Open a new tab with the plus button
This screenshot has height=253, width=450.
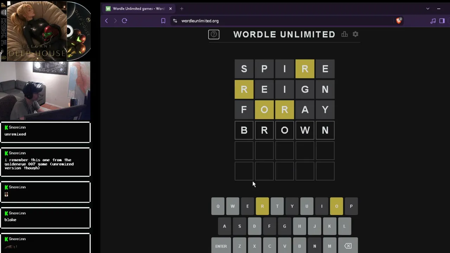click(181, 8)
